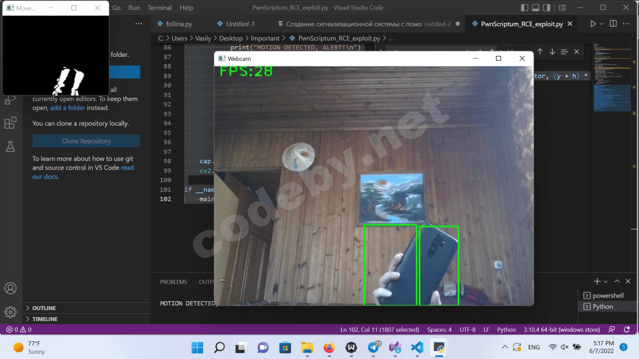The image size is (639, 359).
Task: Open the Windows Start menu
Action: point(197,348)
